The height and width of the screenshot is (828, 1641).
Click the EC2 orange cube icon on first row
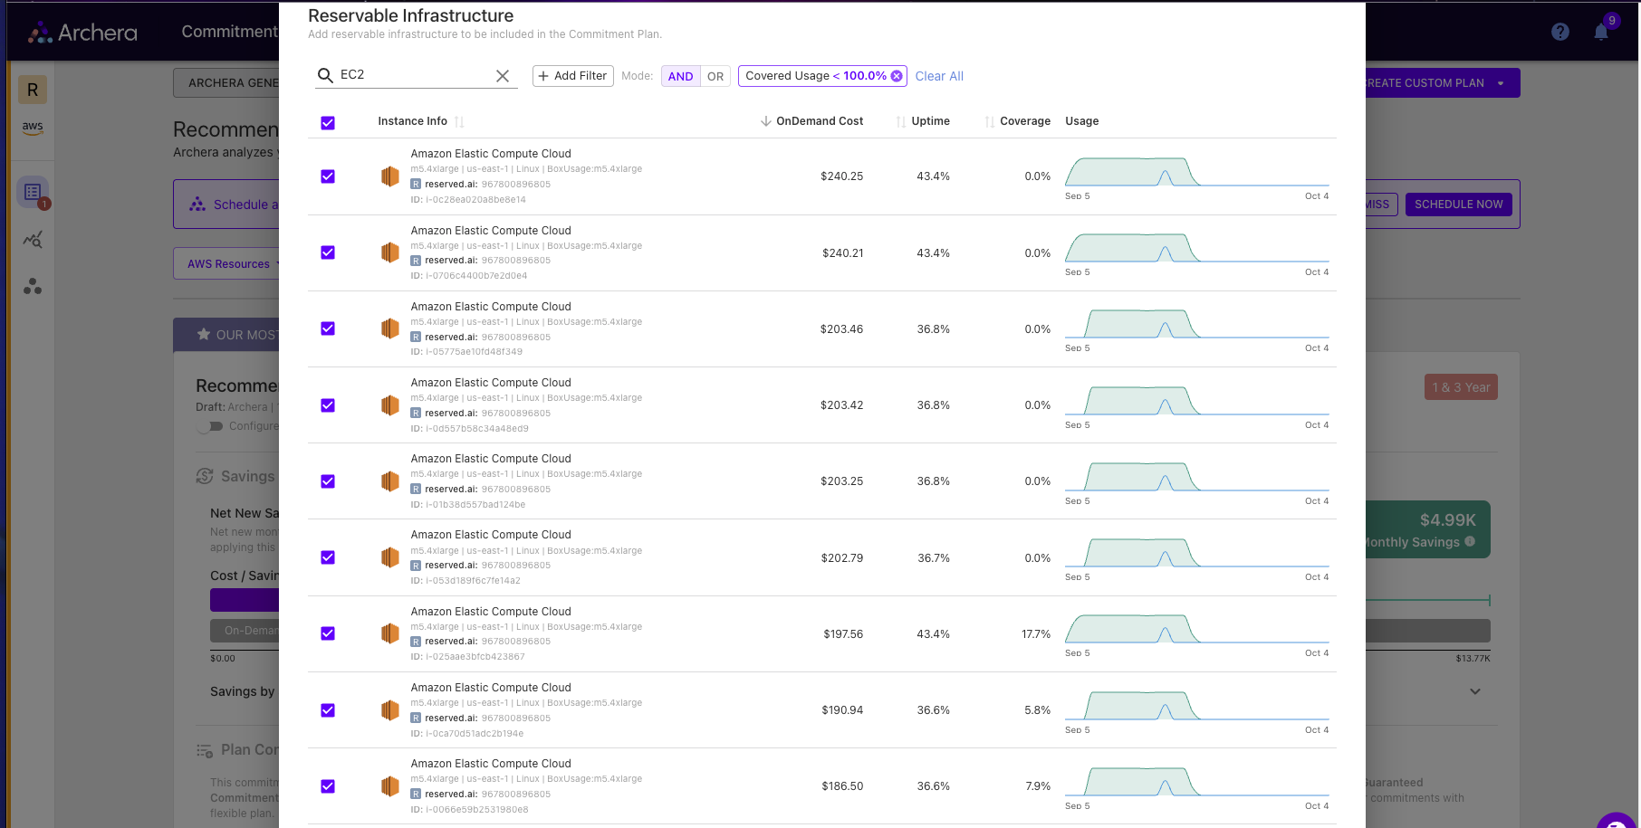pos(389,176)
